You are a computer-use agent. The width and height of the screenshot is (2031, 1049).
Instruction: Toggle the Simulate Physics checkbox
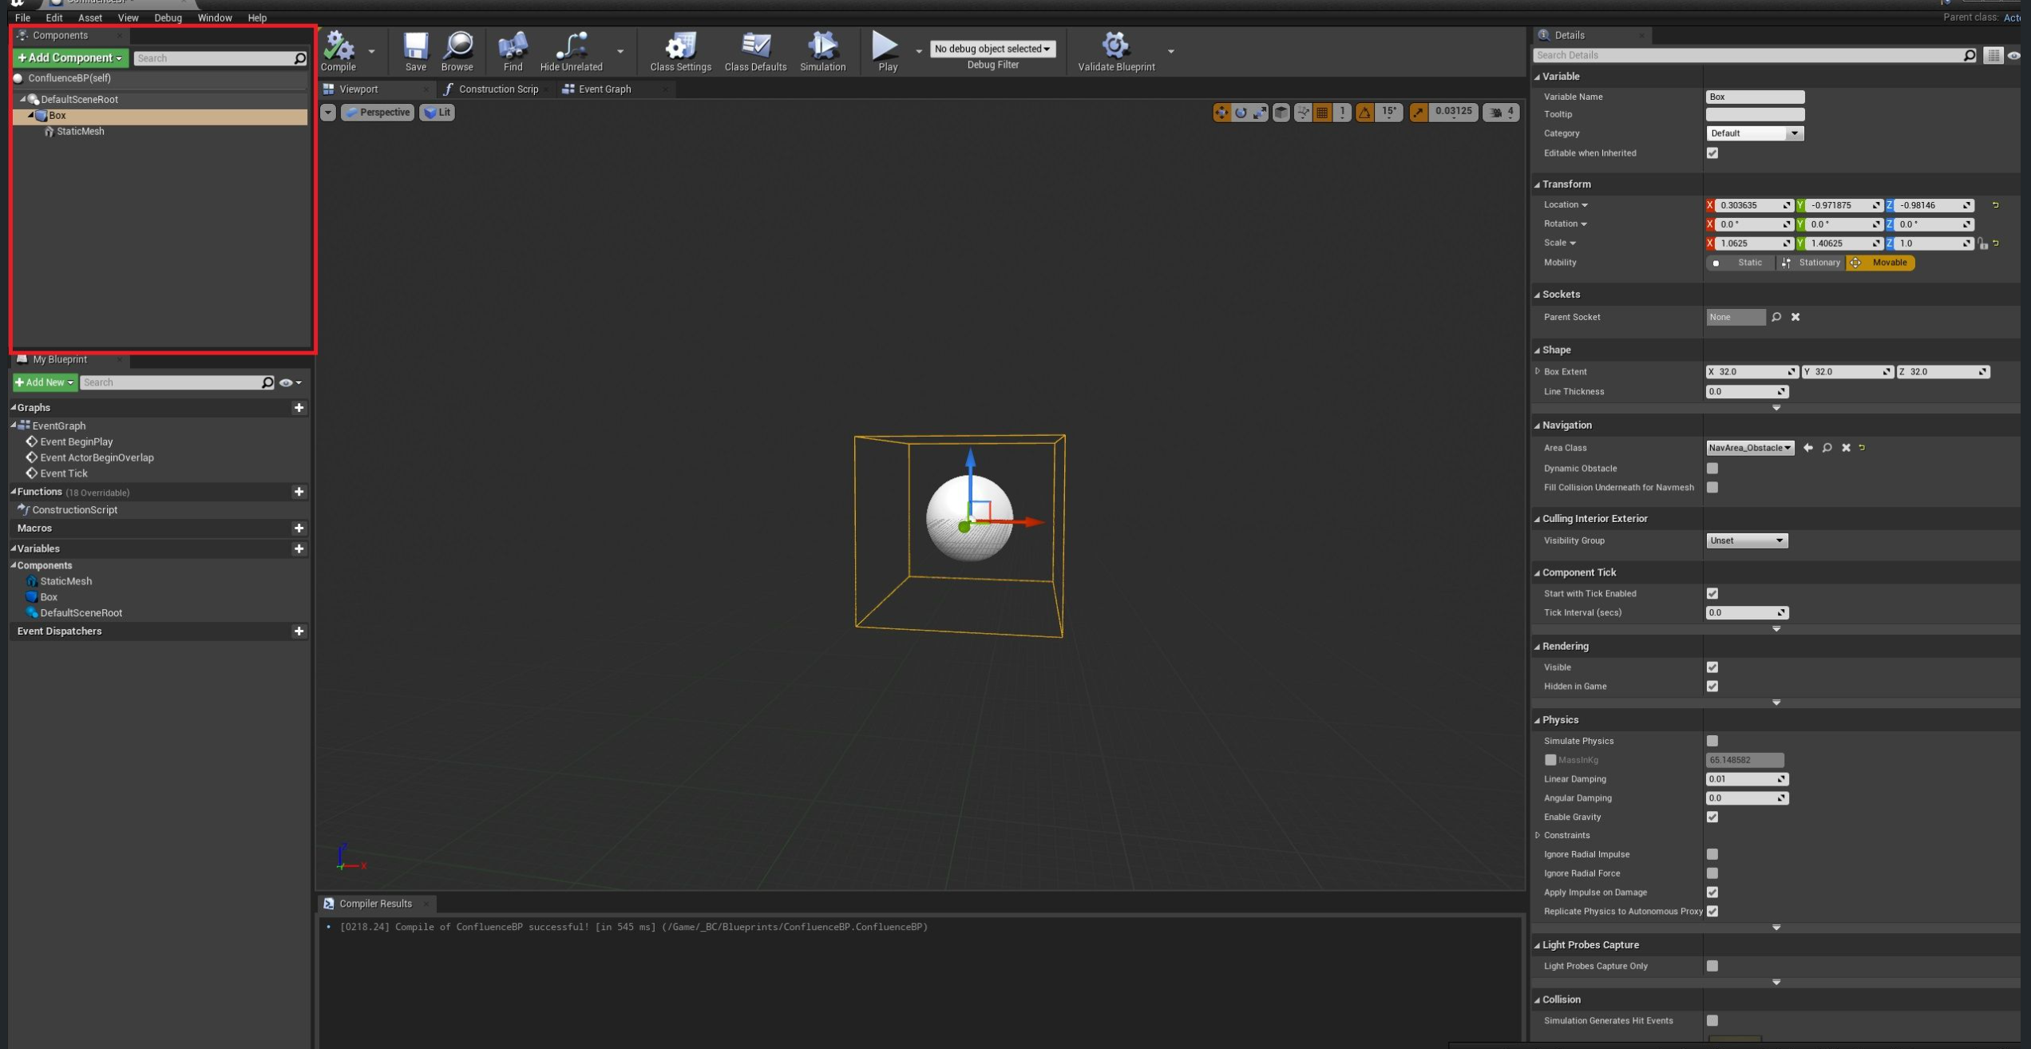1712,741
